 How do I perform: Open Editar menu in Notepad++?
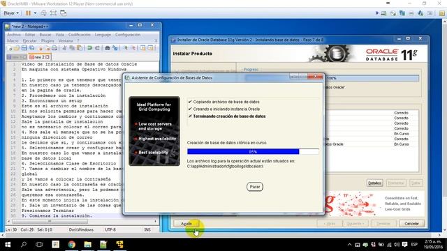coord(30,34)
